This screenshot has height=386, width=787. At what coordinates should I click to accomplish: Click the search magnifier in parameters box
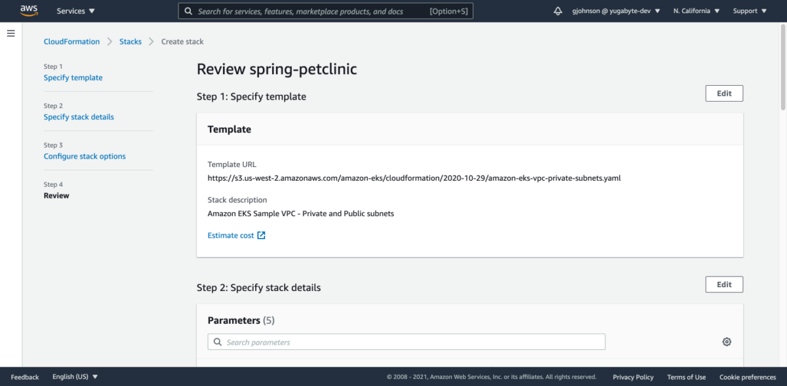[217, 341]
